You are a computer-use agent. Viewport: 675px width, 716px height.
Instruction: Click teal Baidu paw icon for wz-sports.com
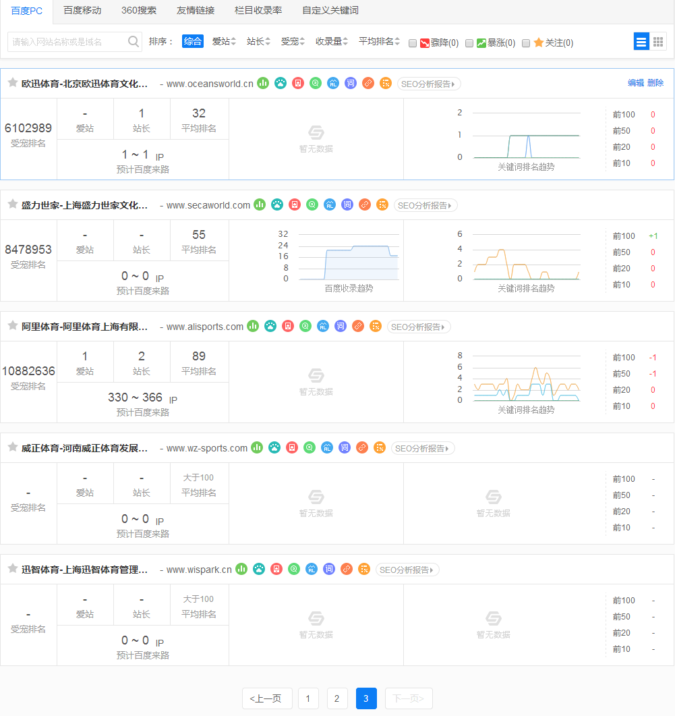(274, 447)
